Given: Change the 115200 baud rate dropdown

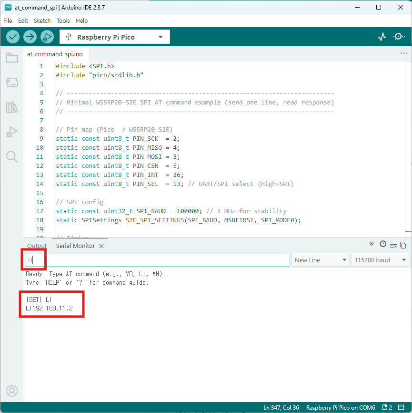Looking at the screenshot, I should [380, 260].
